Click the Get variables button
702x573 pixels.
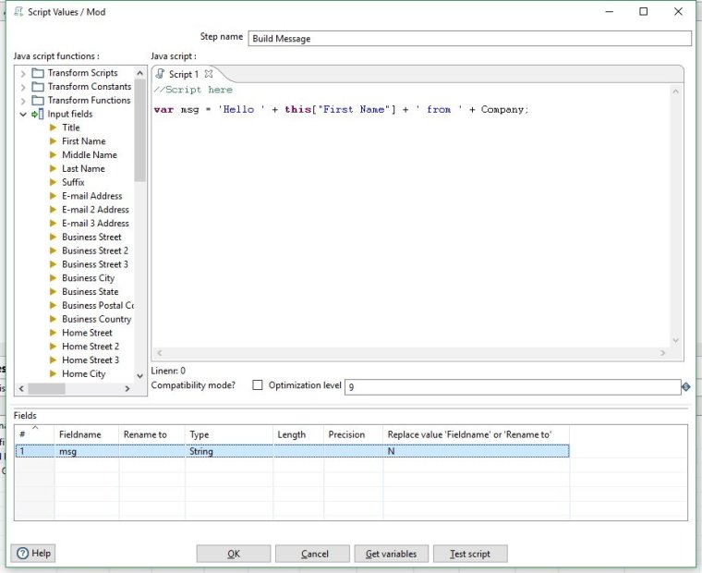(x=391, y=554)
